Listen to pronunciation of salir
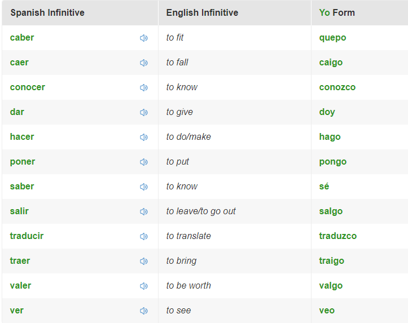 pyautogui.click(x=144, y=211)
